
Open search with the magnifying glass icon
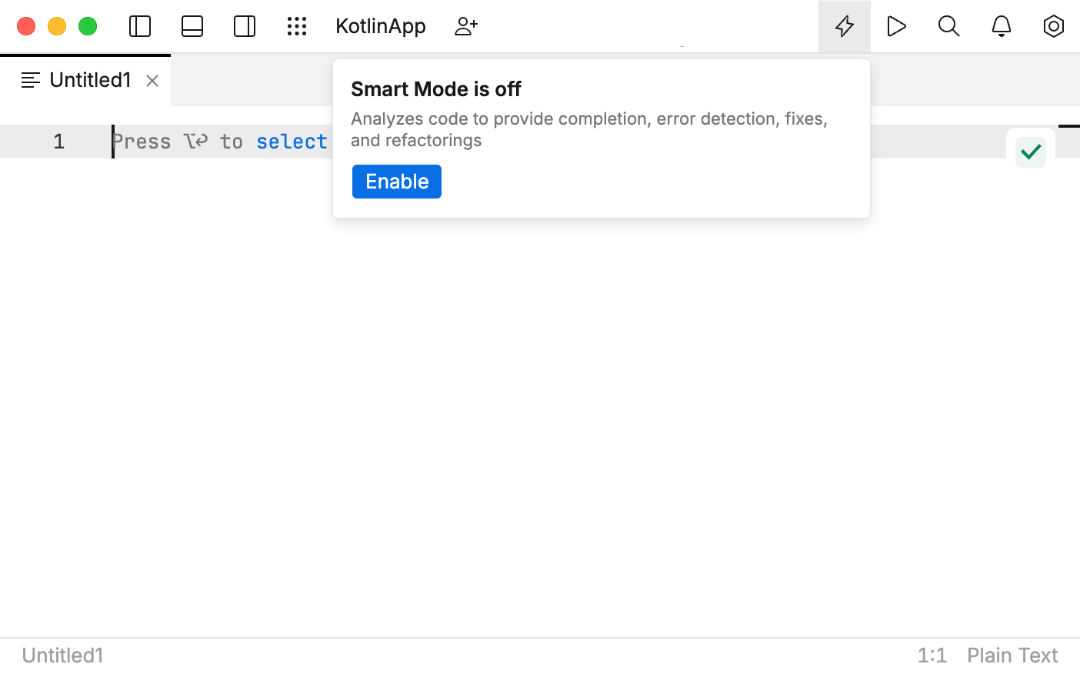(x=948, y=26)
